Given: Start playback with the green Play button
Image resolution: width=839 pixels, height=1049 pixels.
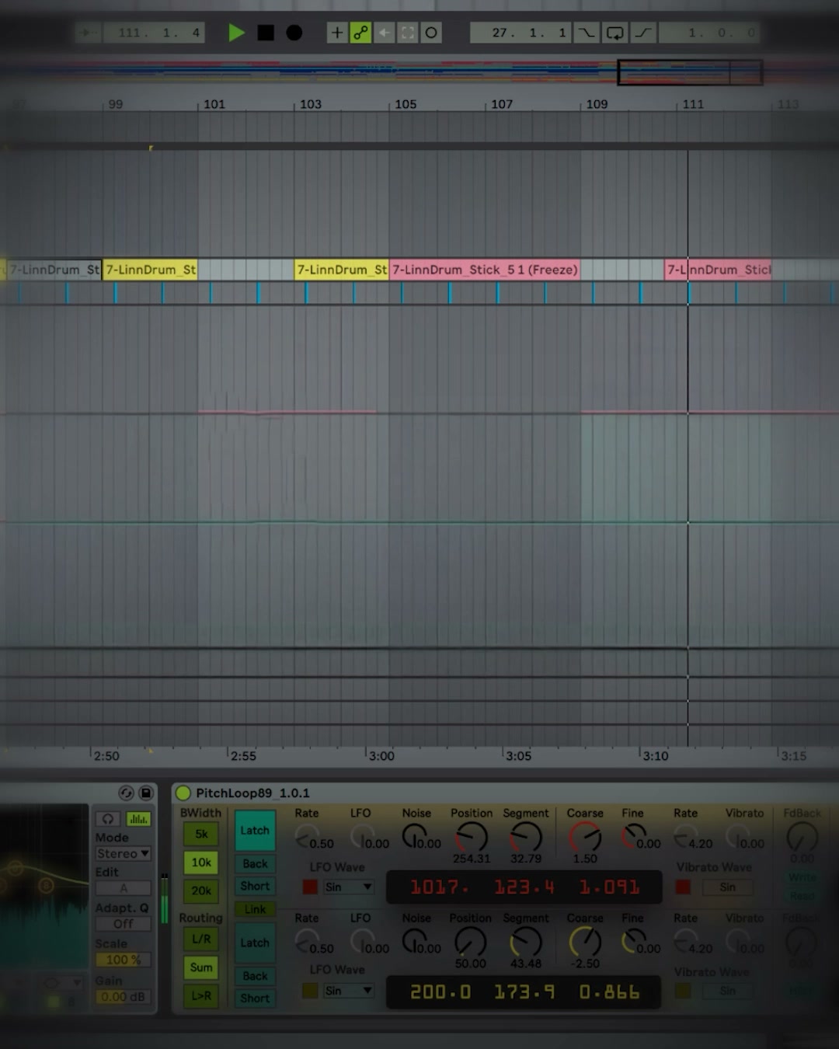Looking at the screenshot, I should pyautogui.click(x=236, y=33).
